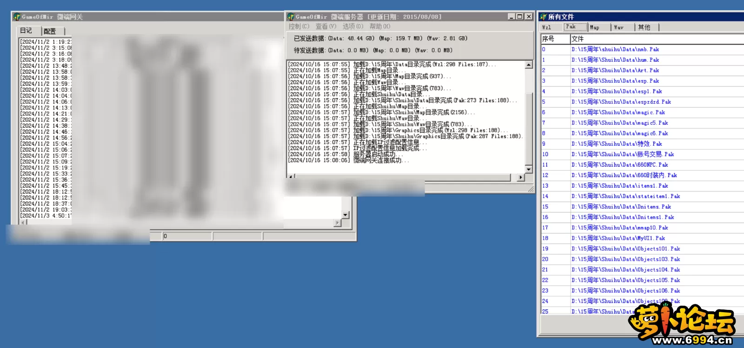
Task: Click log line 服务器启动成功
Action: point(345,154)
